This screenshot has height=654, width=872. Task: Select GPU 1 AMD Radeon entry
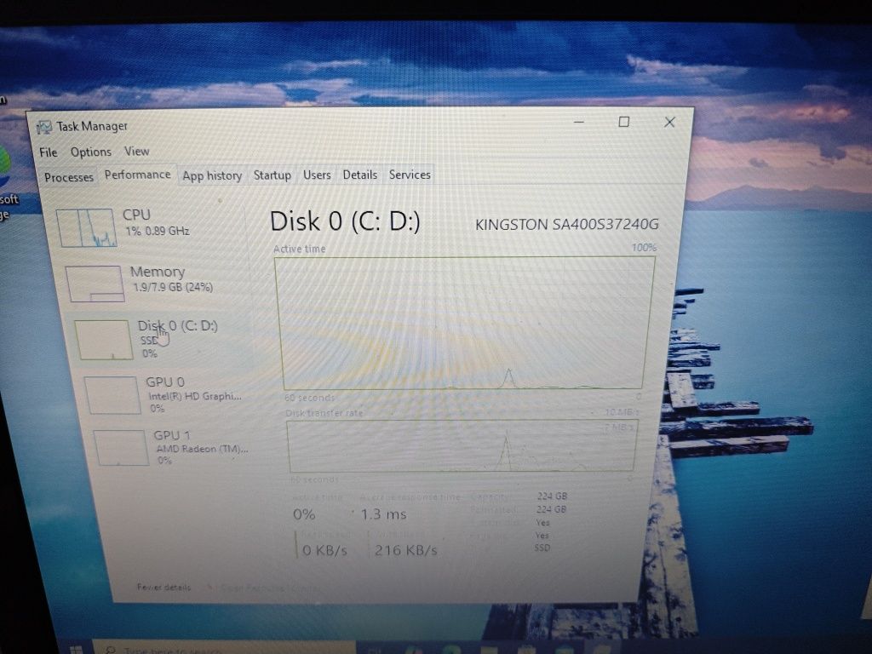pyautogui.click(x=172, y=447)
